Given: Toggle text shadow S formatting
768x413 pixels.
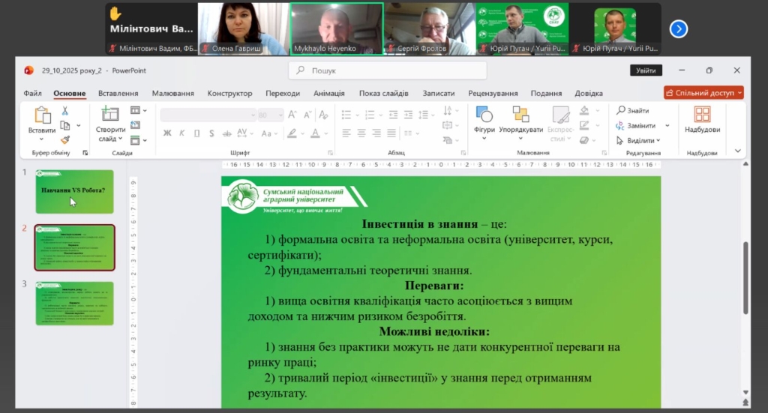Looking at the screenshot, I should tap(212, 133).
